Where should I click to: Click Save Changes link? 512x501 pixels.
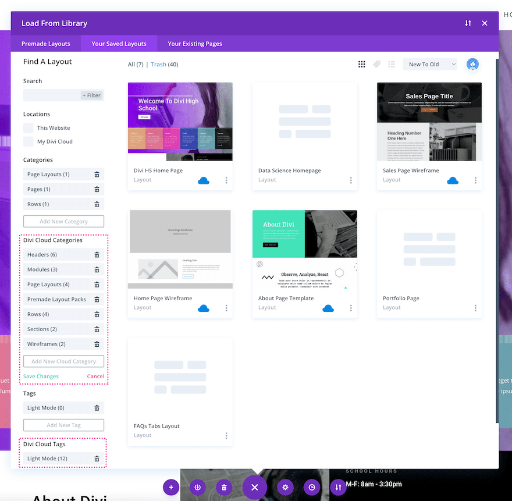[x=41, y=376]
